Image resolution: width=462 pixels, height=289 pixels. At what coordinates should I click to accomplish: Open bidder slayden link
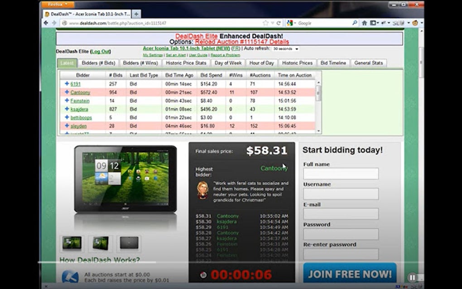tap(79, 126)
